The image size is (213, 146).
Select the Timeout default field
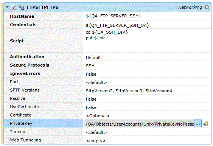point(147,132)
